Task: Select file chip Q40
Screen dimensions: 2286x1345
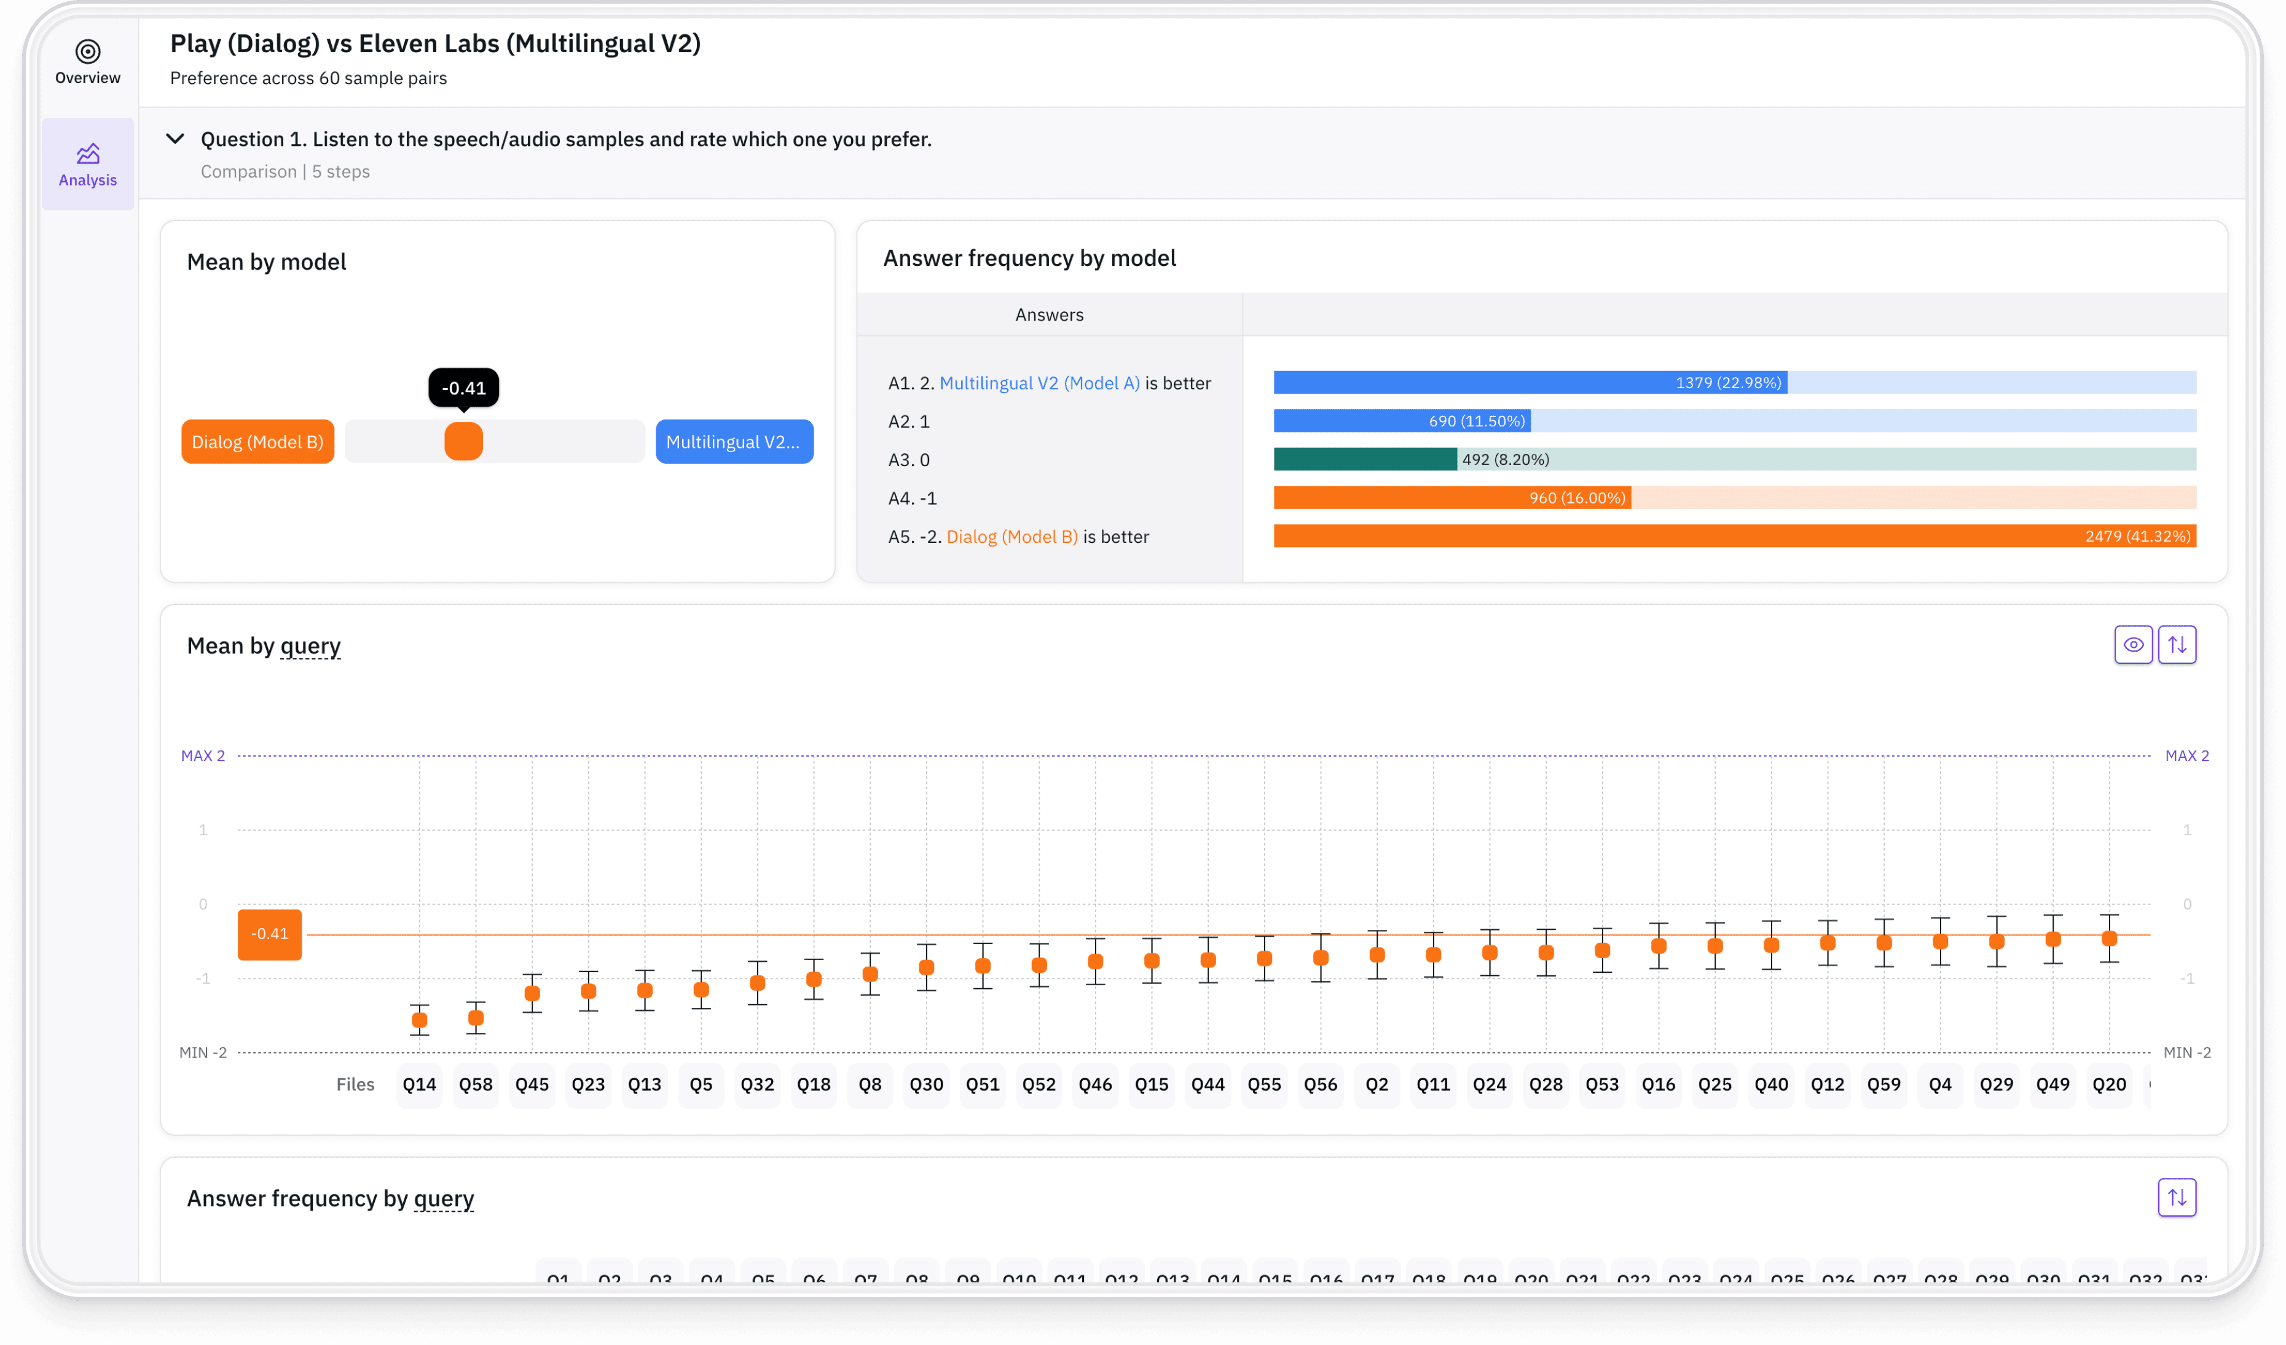Action: coord(1771,1084)
